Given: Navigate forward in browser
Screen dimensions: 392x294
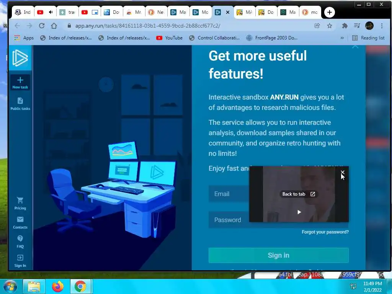Looking at the screenshot, I should (x=29, y=26).
